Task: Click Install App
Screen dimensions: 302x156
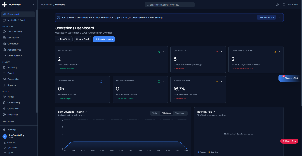Action: coord(10,143)
